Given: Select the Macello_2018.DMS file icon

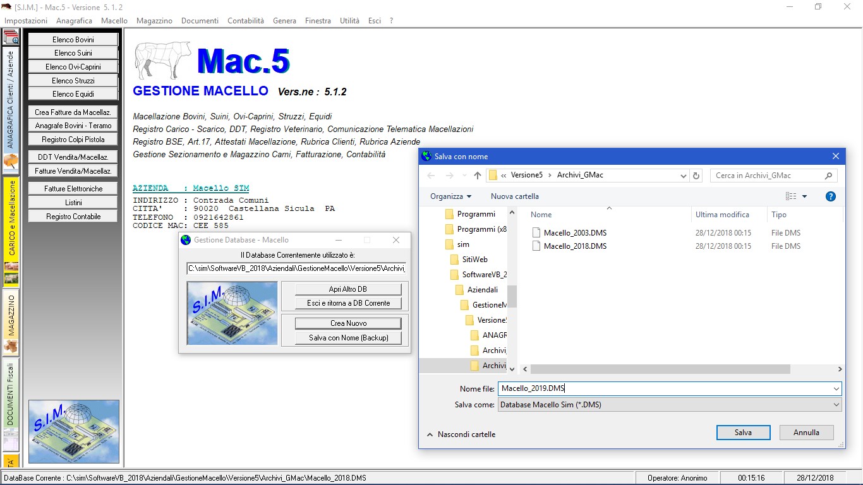Looking at the screenshot, I should [x=536, y=246].
